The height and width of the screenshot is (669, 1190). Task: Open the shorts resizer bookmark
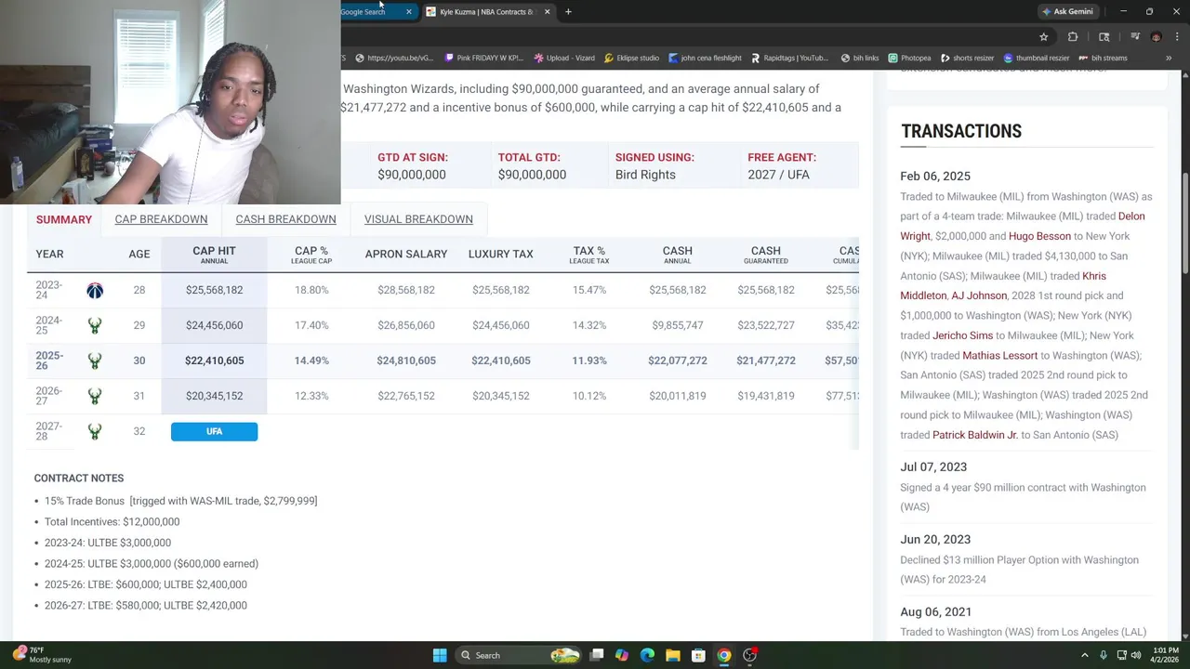tap(967, 58)
